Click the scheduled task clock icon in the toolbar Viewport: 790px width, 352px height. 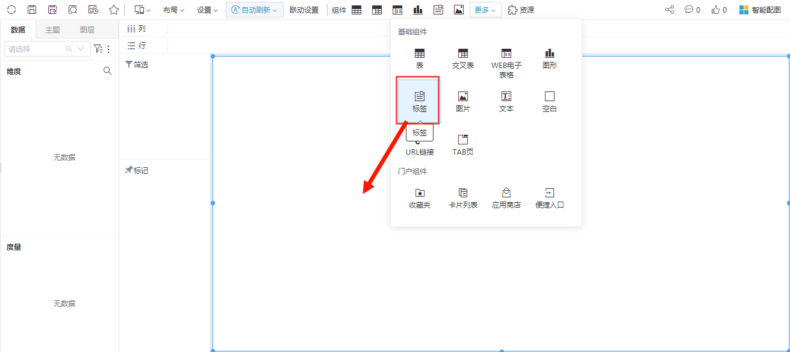tap(93, 10)
